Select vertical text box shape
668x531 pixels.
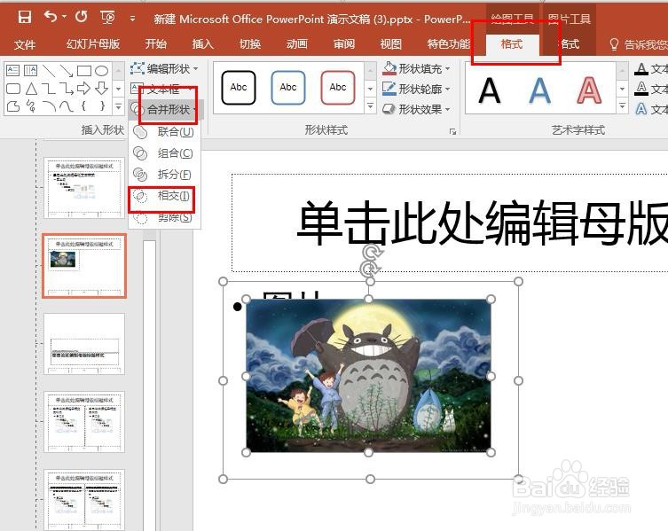point(31,70)
